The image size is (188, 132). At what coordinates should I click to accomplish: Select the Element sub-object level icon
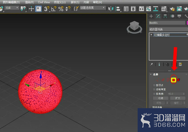pyautogui.click(x=178, y=80)
